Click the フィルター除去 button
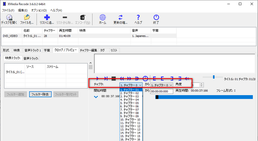This screenshot has height=141, width=258. (x=40, y=94)
